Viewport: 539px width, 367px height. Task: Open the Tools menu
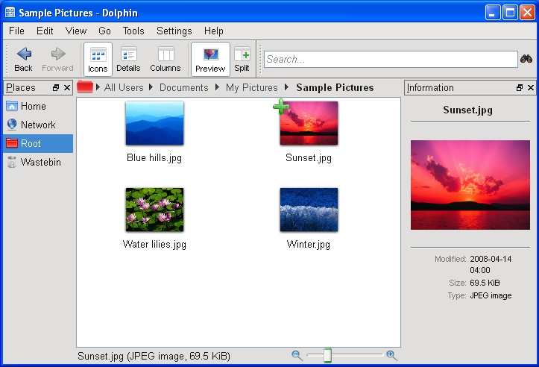click(x=133, y=31)
